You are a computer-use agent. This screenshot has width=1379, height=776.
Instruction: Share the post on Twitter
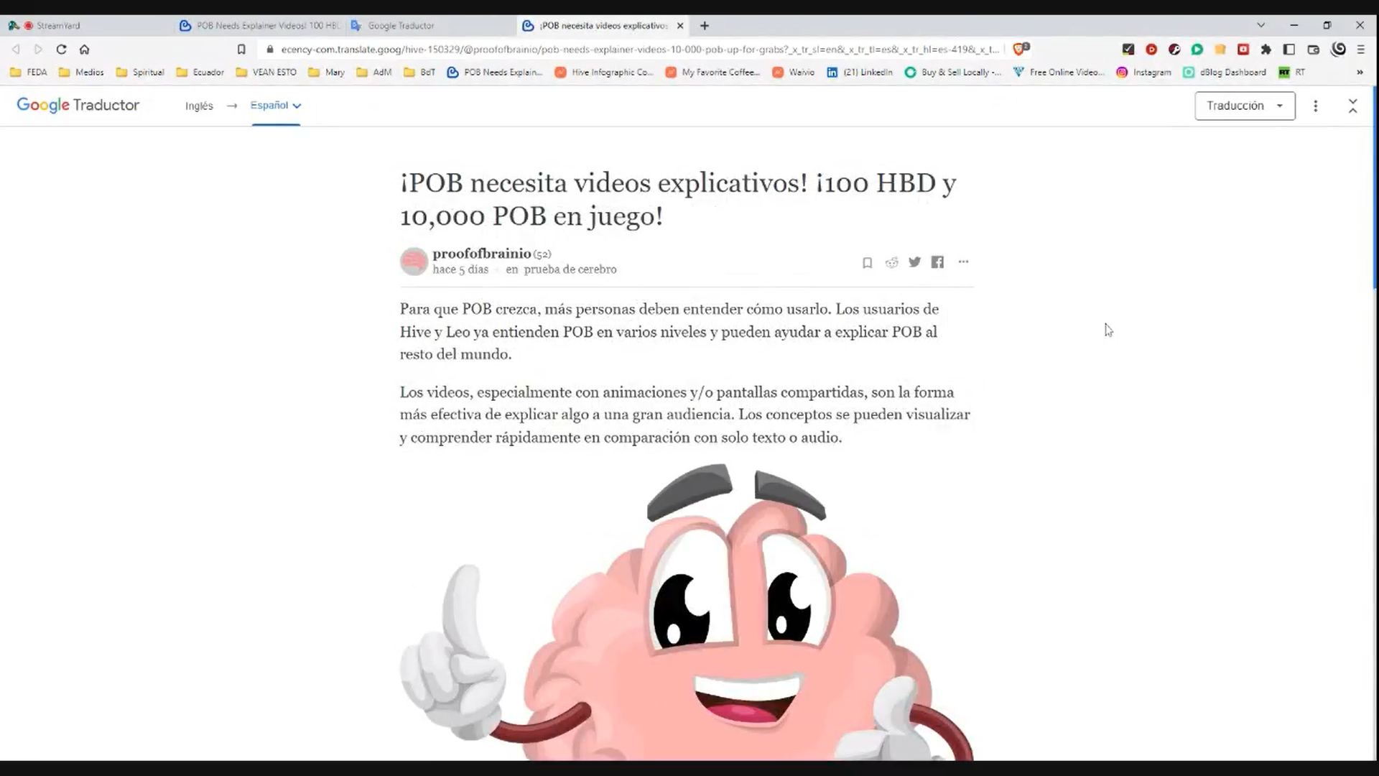tap(914, 262)
